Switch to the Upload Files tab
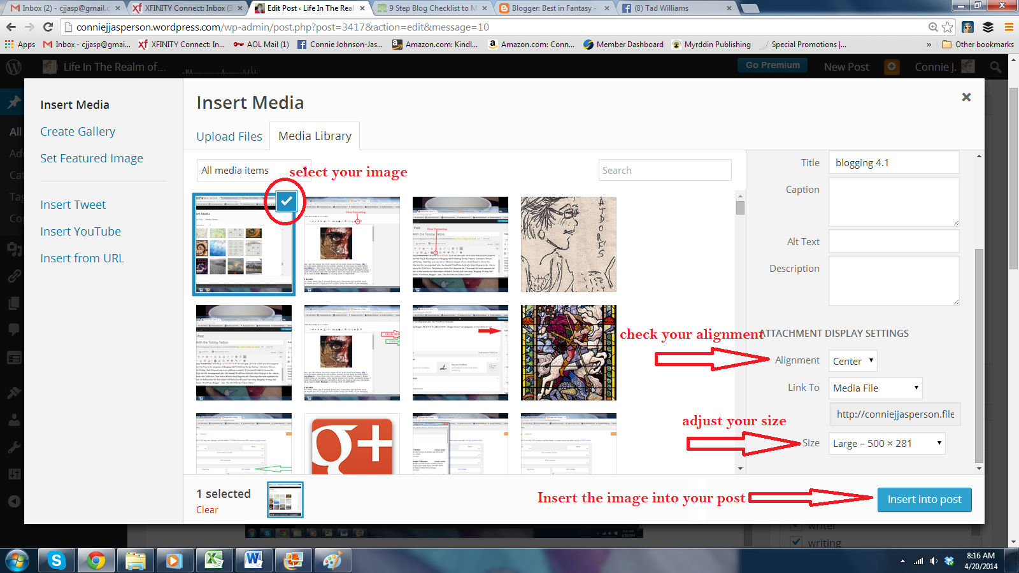The height and width of the screenshot is (573, 1019). pyautogui.click(x=229, y=136)
